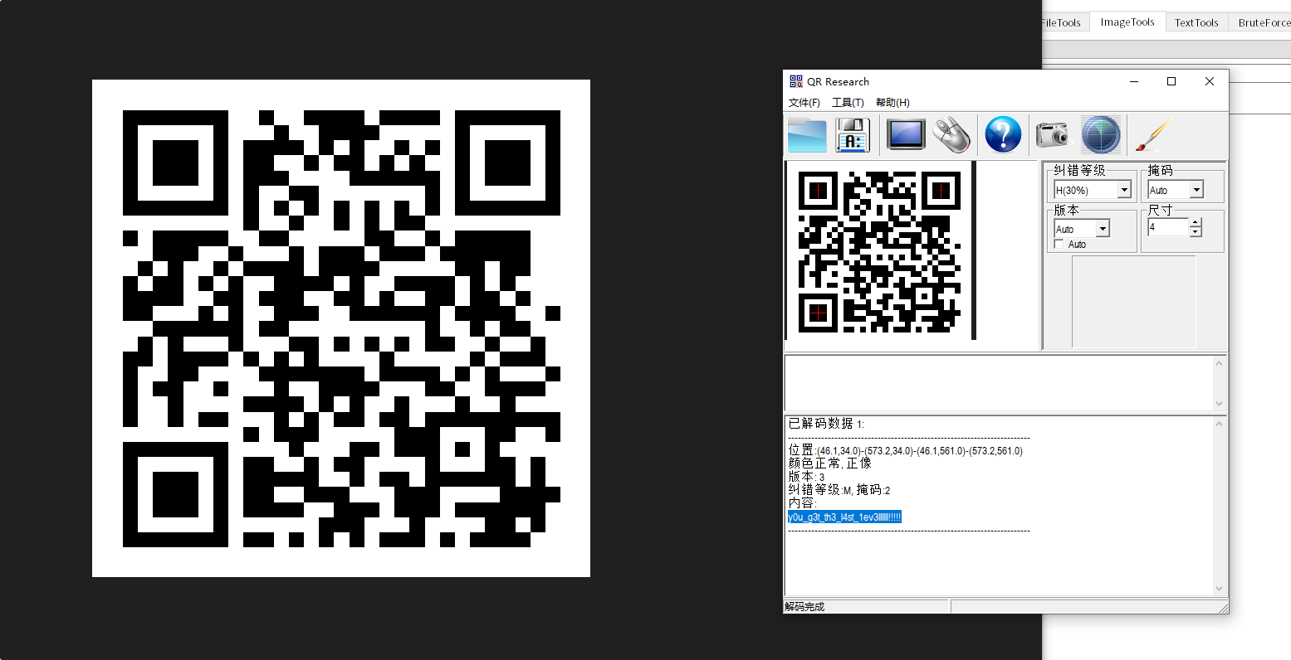
Task: Expand the 掩码 Auto dropdown
Action: click(1196, 190)
